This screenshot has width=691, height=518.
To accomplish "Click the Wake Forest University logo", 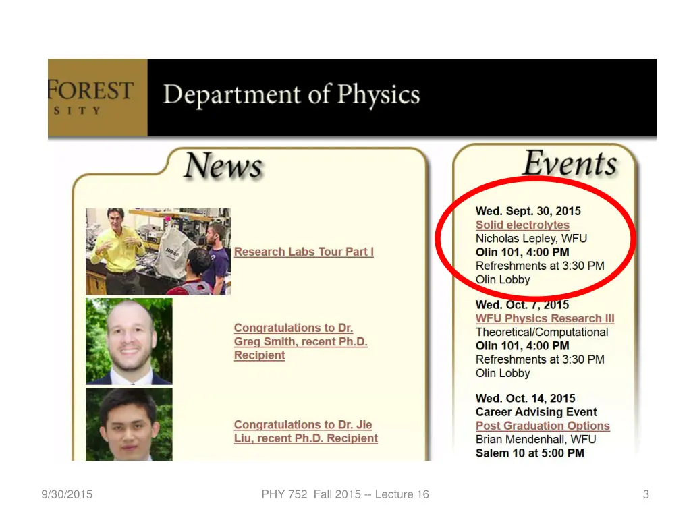I will pyautogui.click(x=97, y=97).
